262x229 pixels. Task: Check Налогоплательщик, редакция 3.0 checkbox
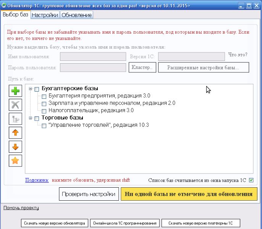pyautogui.click(x=44, y=111)
